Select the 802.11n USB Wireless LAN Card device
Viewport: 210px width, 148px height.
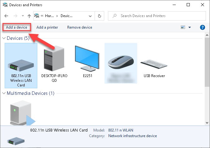pos(21,66)
